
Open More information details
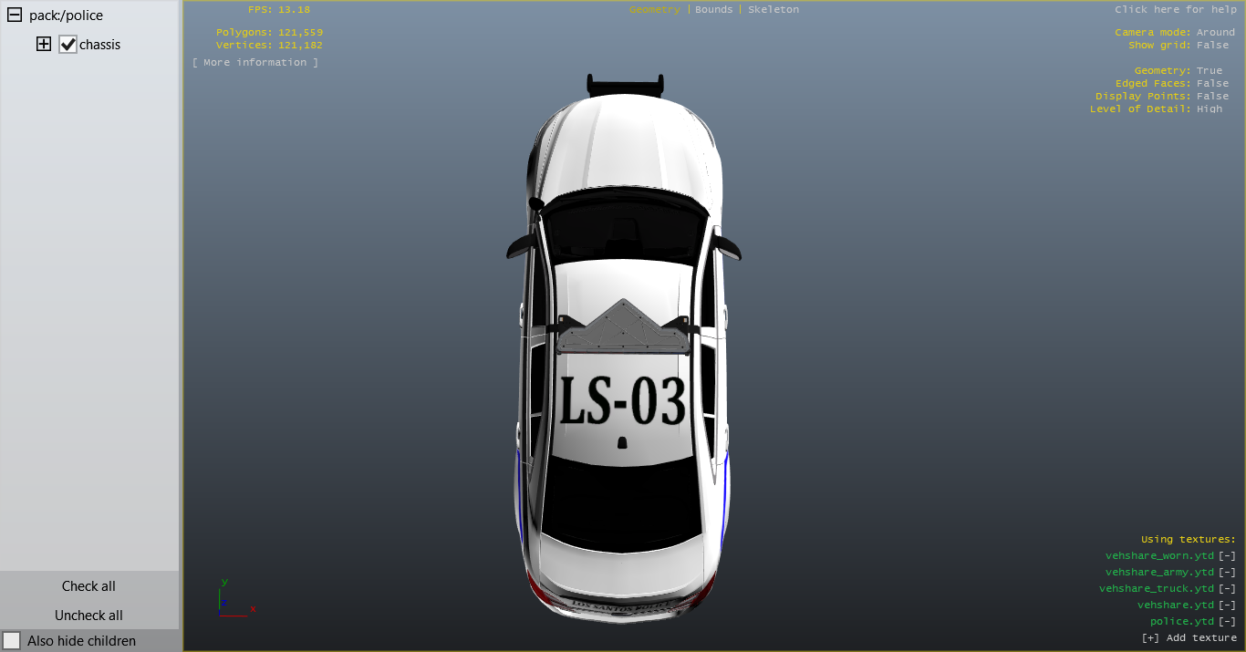[255, 63]
